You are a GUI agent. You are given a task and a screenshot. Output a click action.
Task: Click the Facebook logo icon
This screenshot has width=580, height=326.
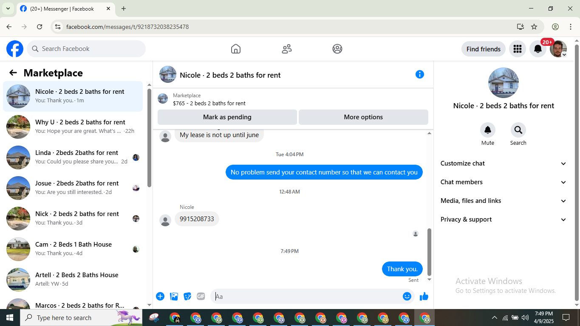point(15,49)
